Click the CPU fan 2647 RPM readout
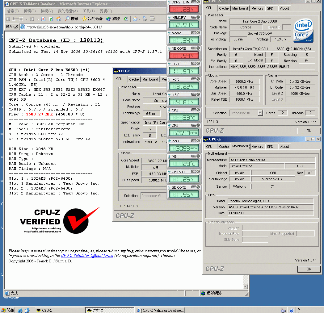This screenshot has width=324, height=313. click(184, 132)
